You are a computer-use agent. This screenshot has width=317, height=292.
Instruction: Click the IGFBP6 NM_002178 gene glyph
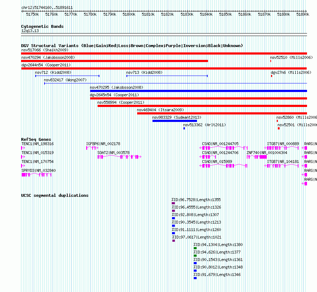92,148
